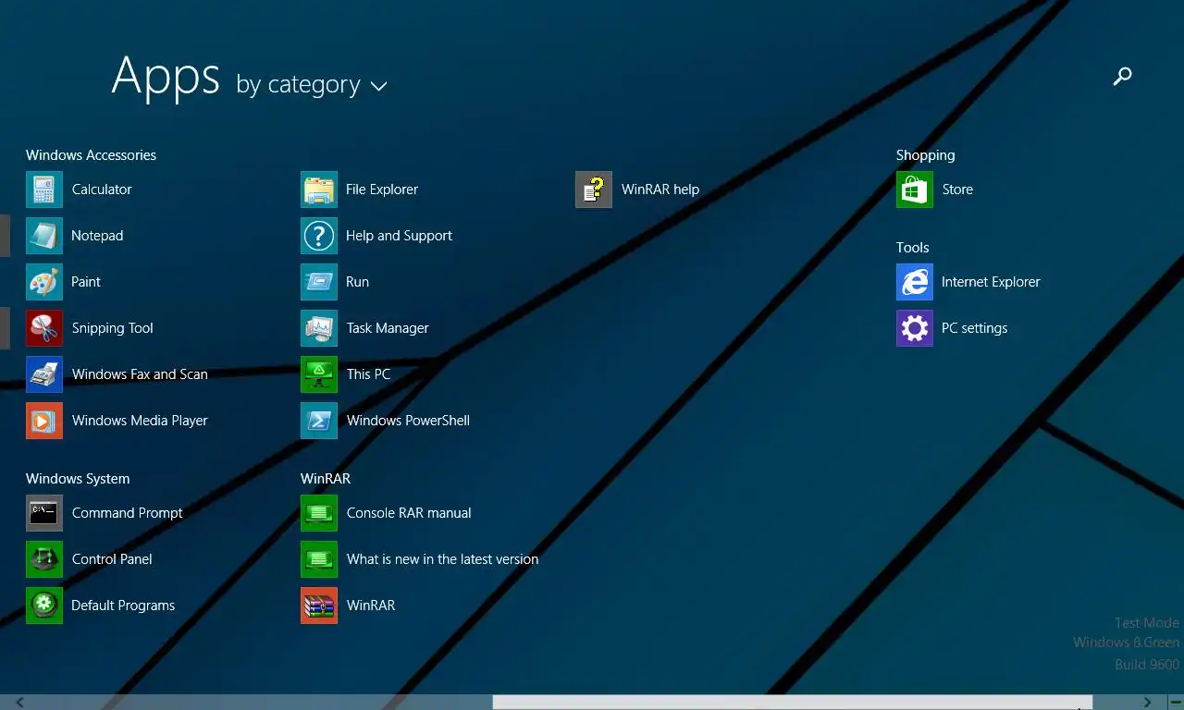Launch Task Manager icon

pos(319,328)
